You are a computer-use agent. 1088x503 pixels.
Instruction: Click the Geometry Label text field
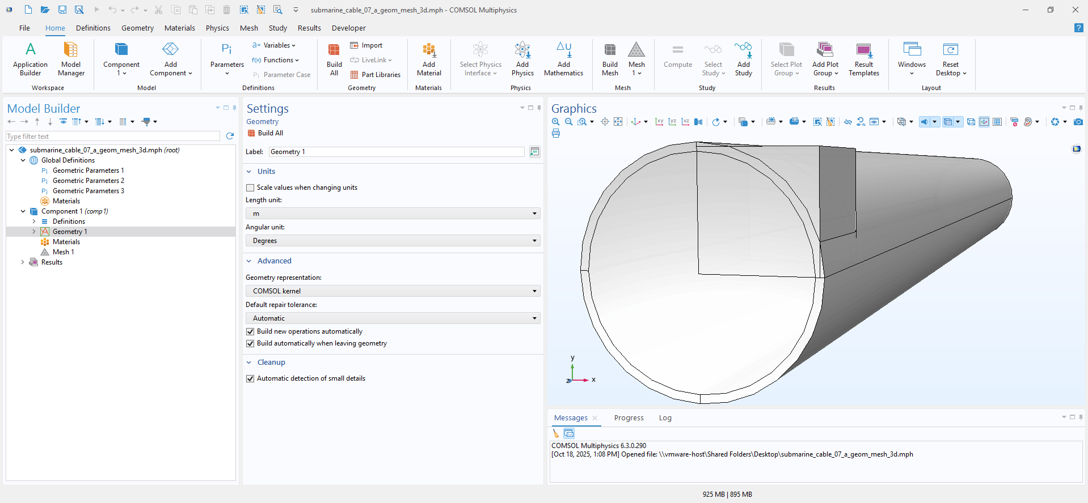396,152
